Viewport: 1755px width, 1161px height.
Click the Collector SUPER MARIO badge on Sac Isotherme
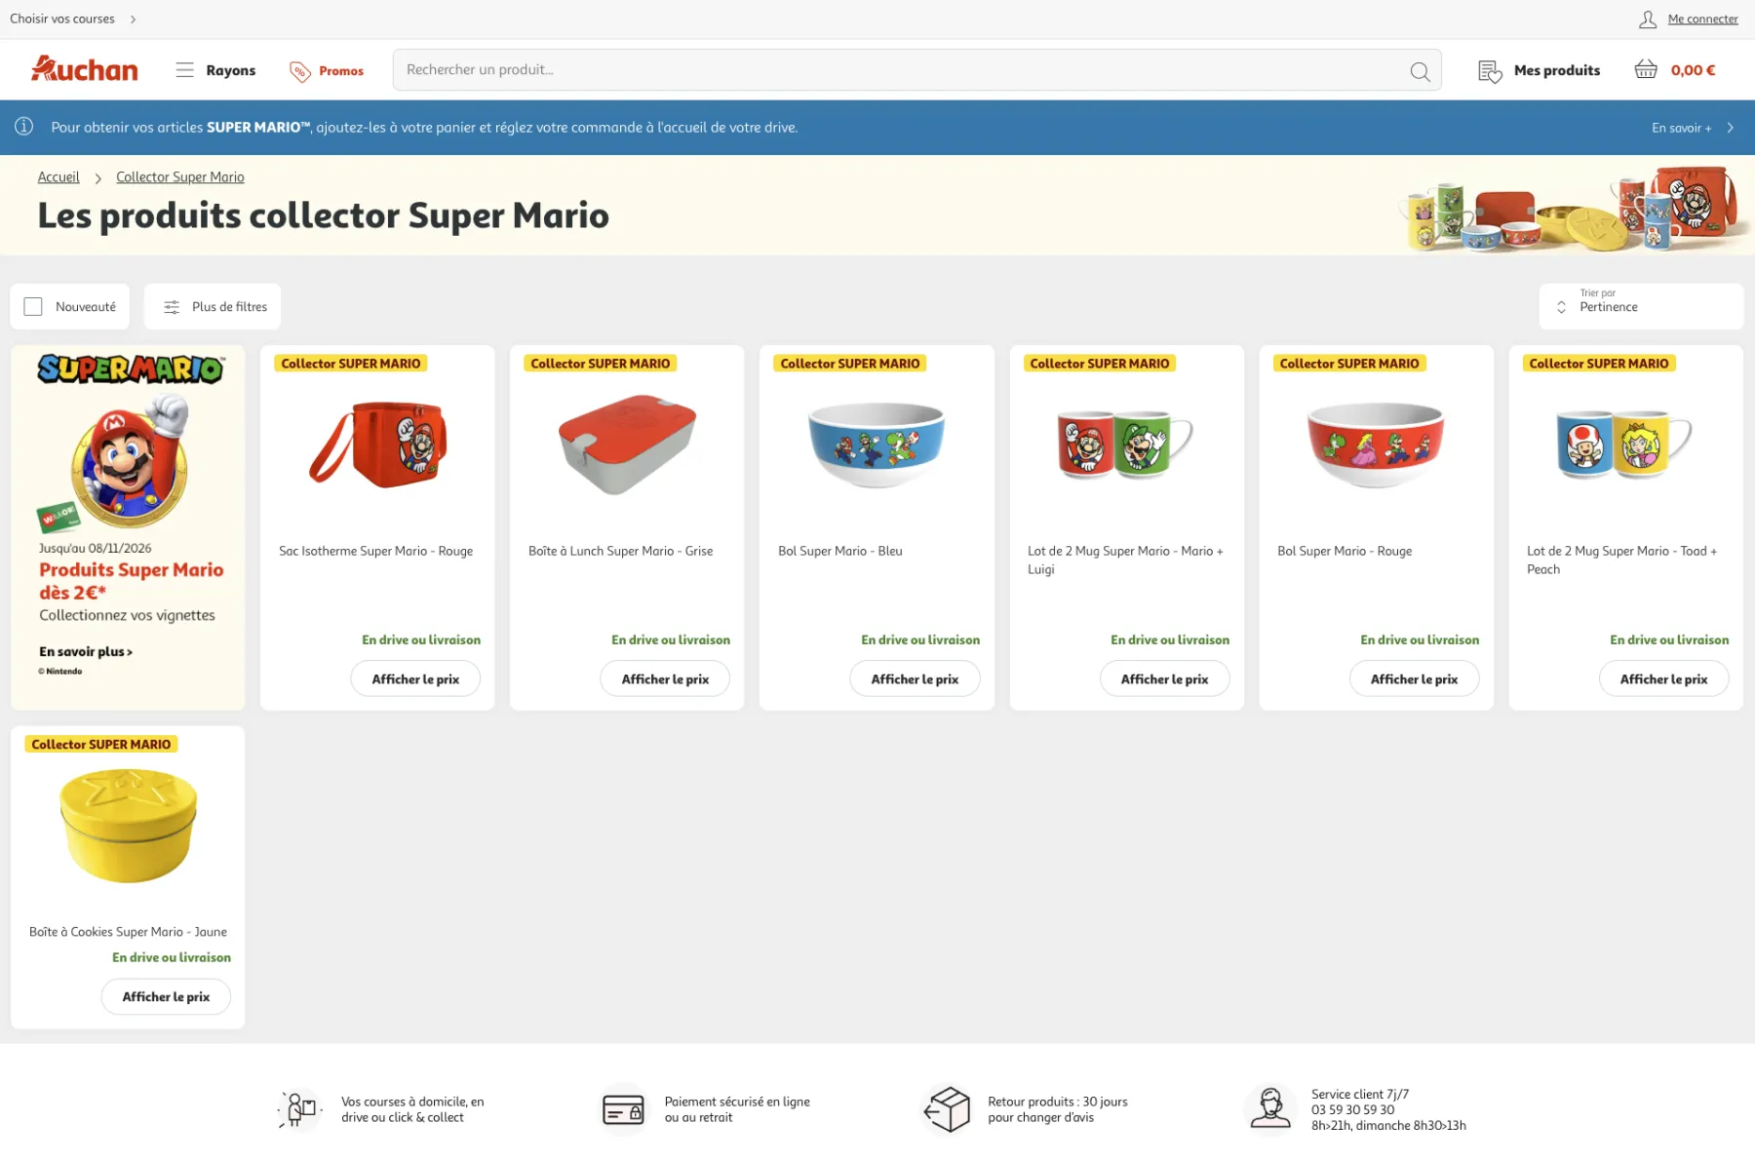pyautogui.click(x=351, y=364)
